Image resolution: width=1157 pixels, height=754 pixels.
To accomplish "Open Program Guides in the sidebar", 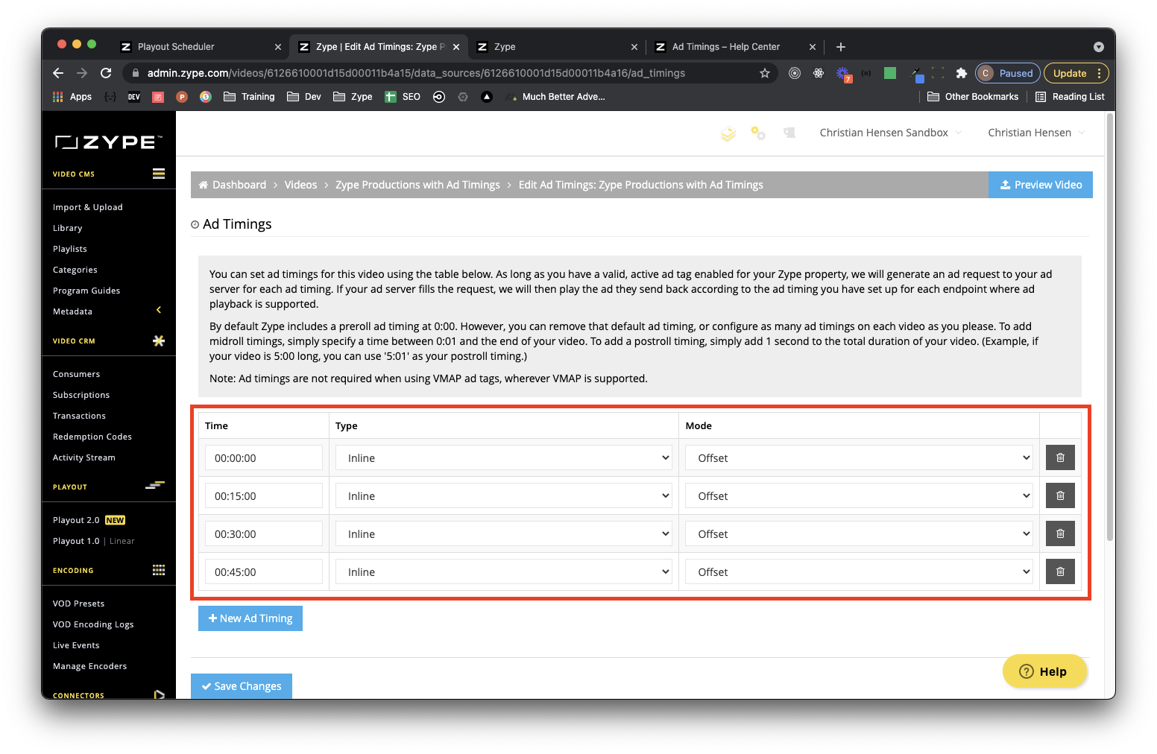I will click(86, 291).
